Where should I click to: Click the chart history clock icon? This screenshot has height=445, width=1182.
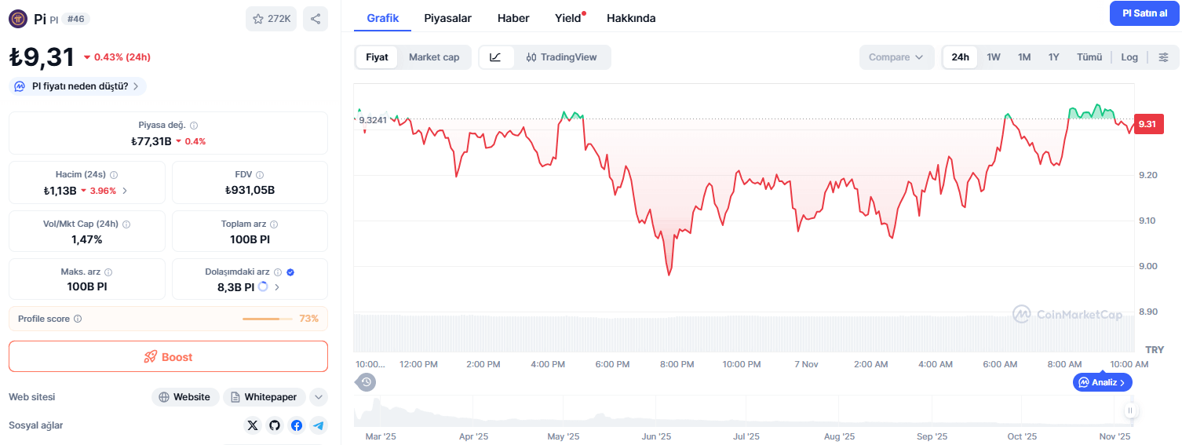(367, 382)
